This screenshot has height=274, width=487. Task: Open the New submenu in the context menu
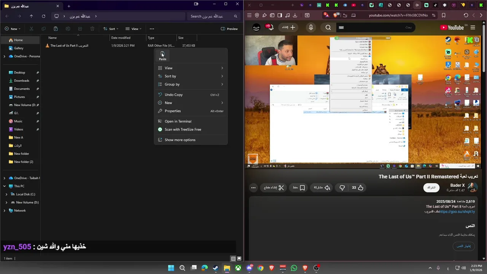(191, 103)
